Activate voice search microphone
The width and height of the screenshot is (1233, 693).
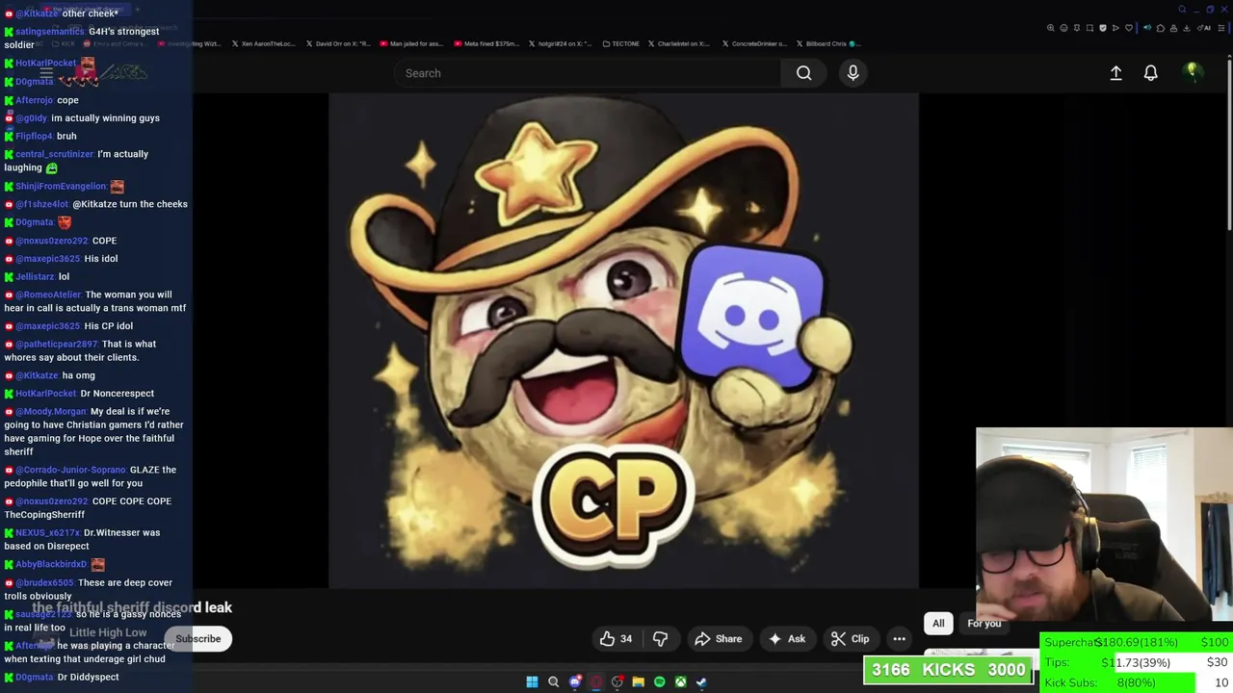[x=853, y=73]
